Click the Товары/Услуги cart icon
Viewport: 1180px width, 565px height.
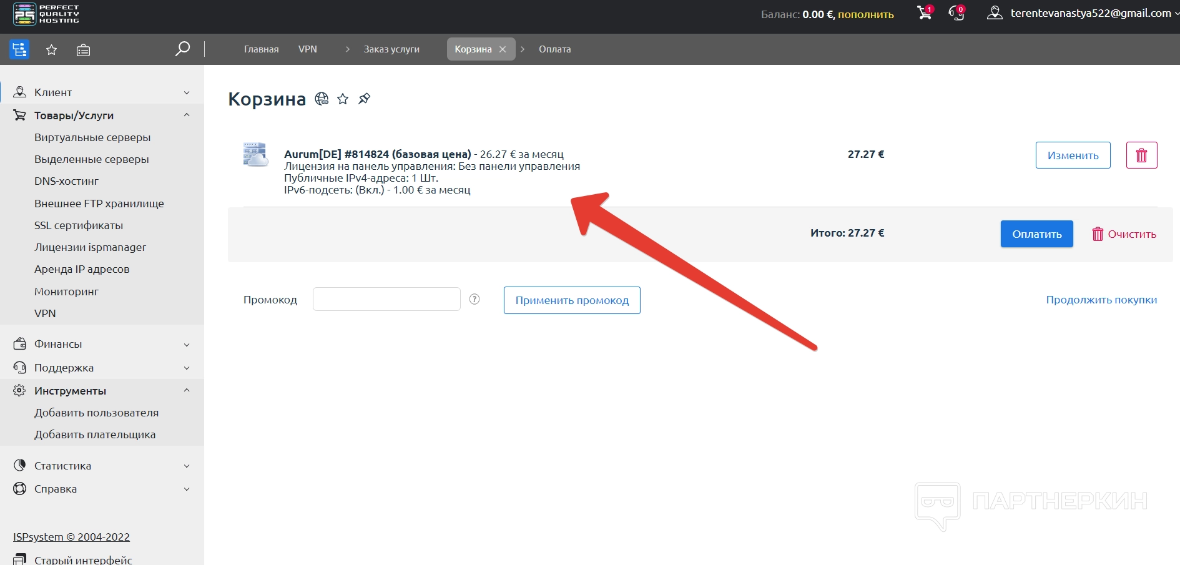20,115
